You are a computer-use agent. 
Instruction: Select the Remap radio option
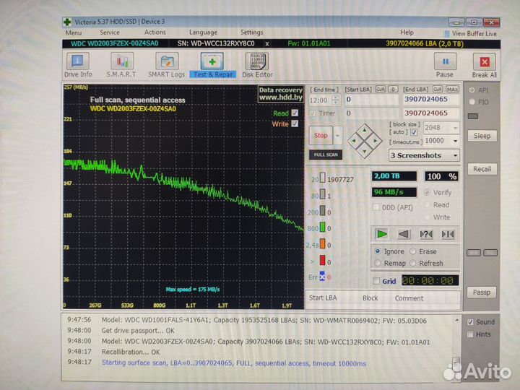tap(378, 263)
